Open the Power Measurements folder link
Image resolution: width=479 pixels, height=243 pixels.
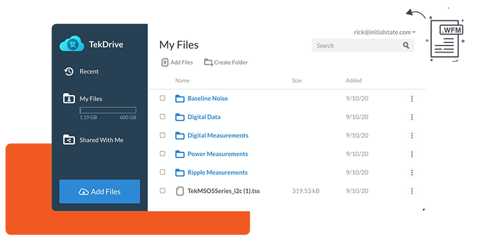217,154
